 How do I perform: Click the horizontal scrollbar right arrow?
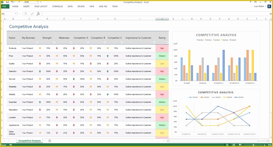268,141
